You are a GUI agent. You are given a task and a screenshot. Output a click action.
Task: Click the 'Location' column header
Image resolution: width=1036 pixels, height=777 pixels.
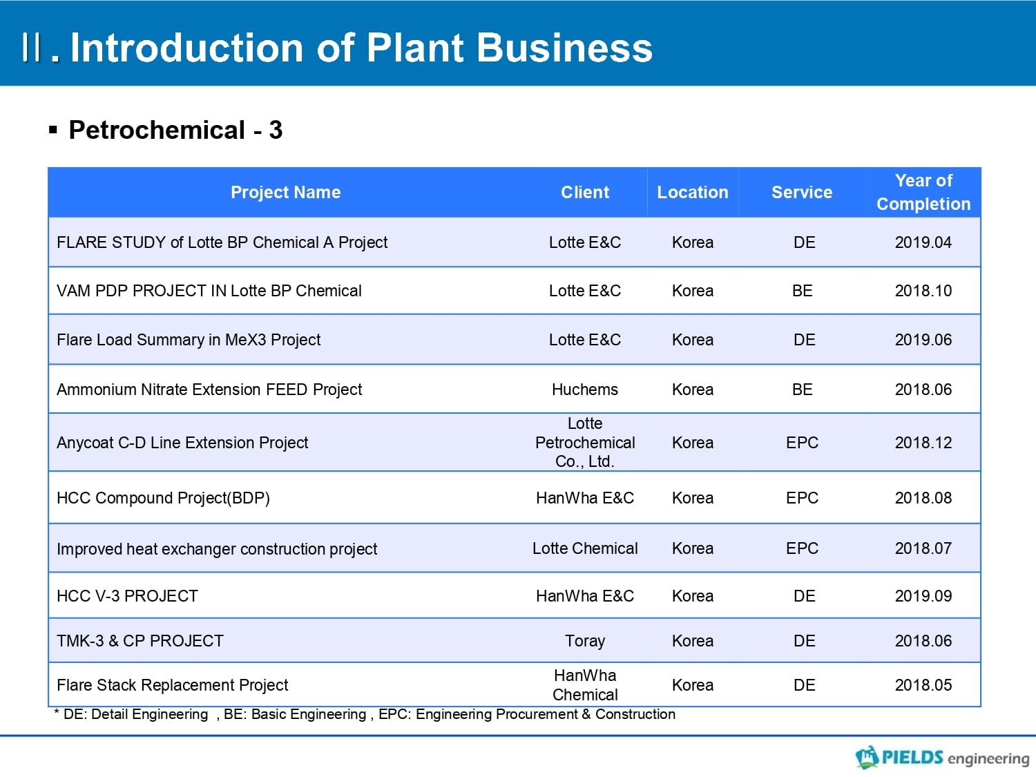click(693, 192)
